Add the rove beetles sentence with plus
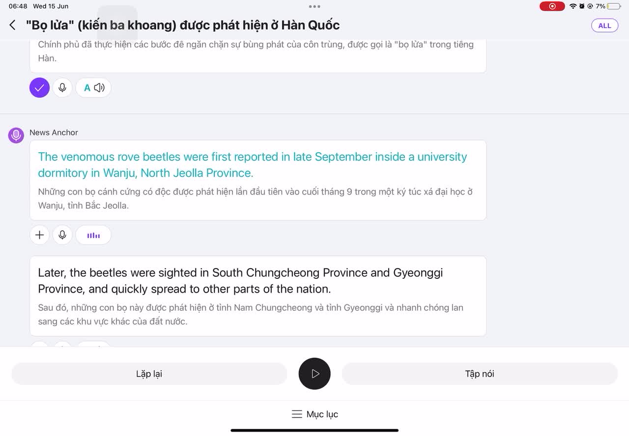This screenshot has height=436, width=629. tap(39, 235)
